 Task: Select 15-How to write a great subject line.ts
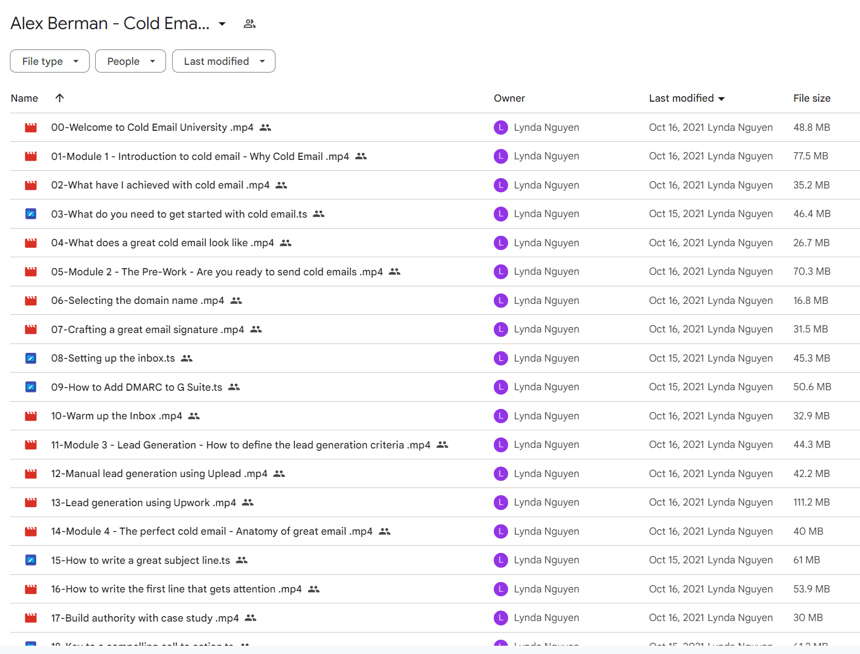click(x=141, y=560)
